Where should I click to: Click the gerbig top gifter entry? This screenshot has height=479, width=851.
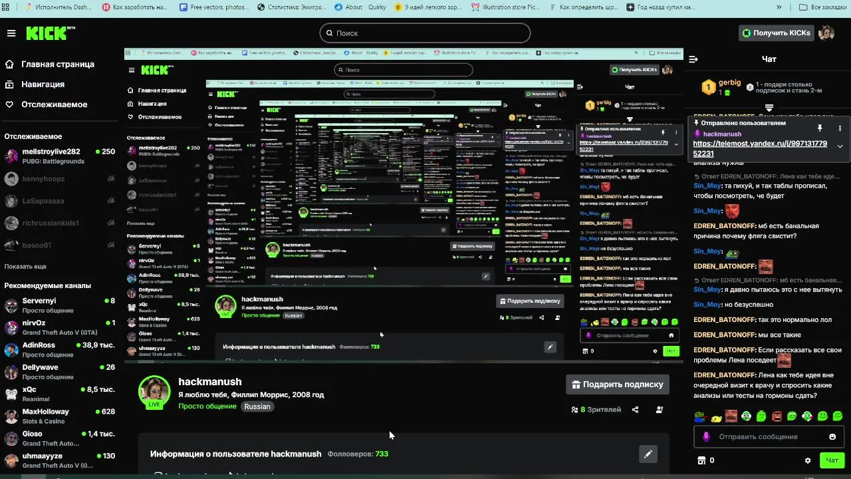tap(722, 87)
